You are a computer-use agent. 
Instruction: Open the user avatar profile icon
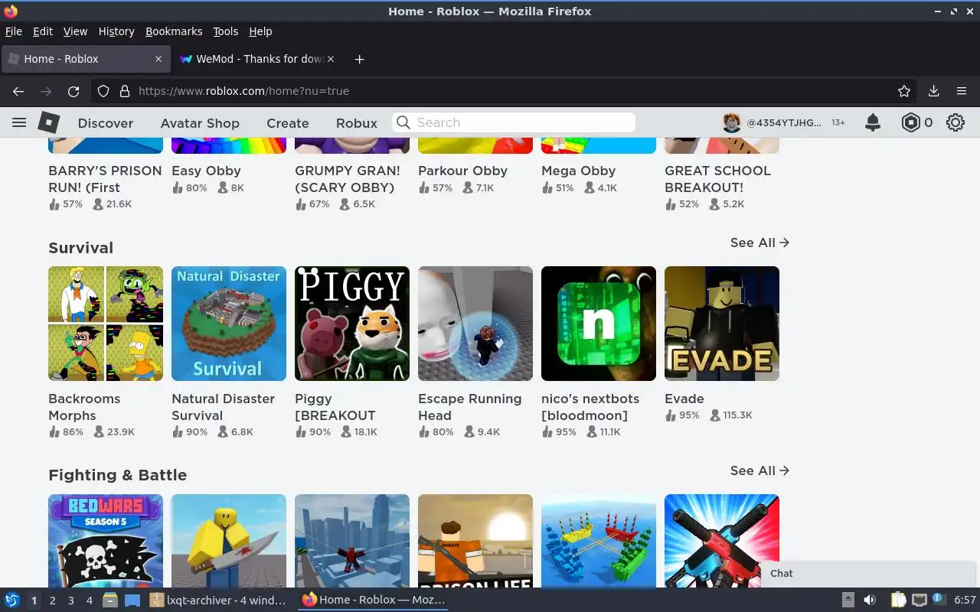click(732, 122)
